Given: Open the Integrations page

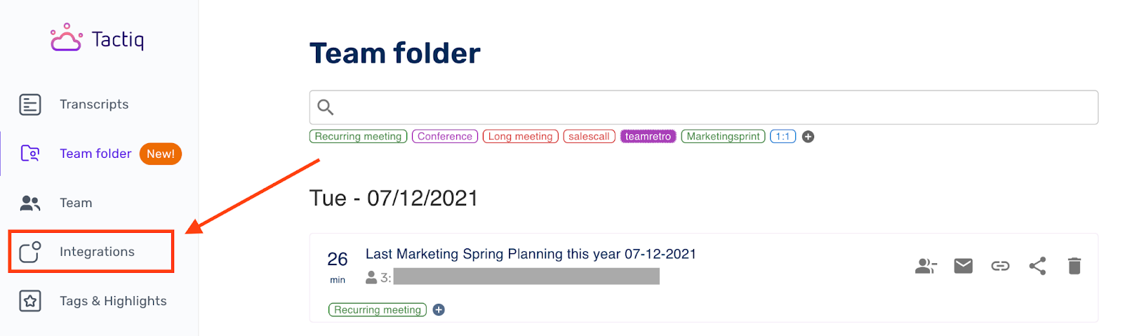Looking at the screenshot, I should [x=96, y=252].
